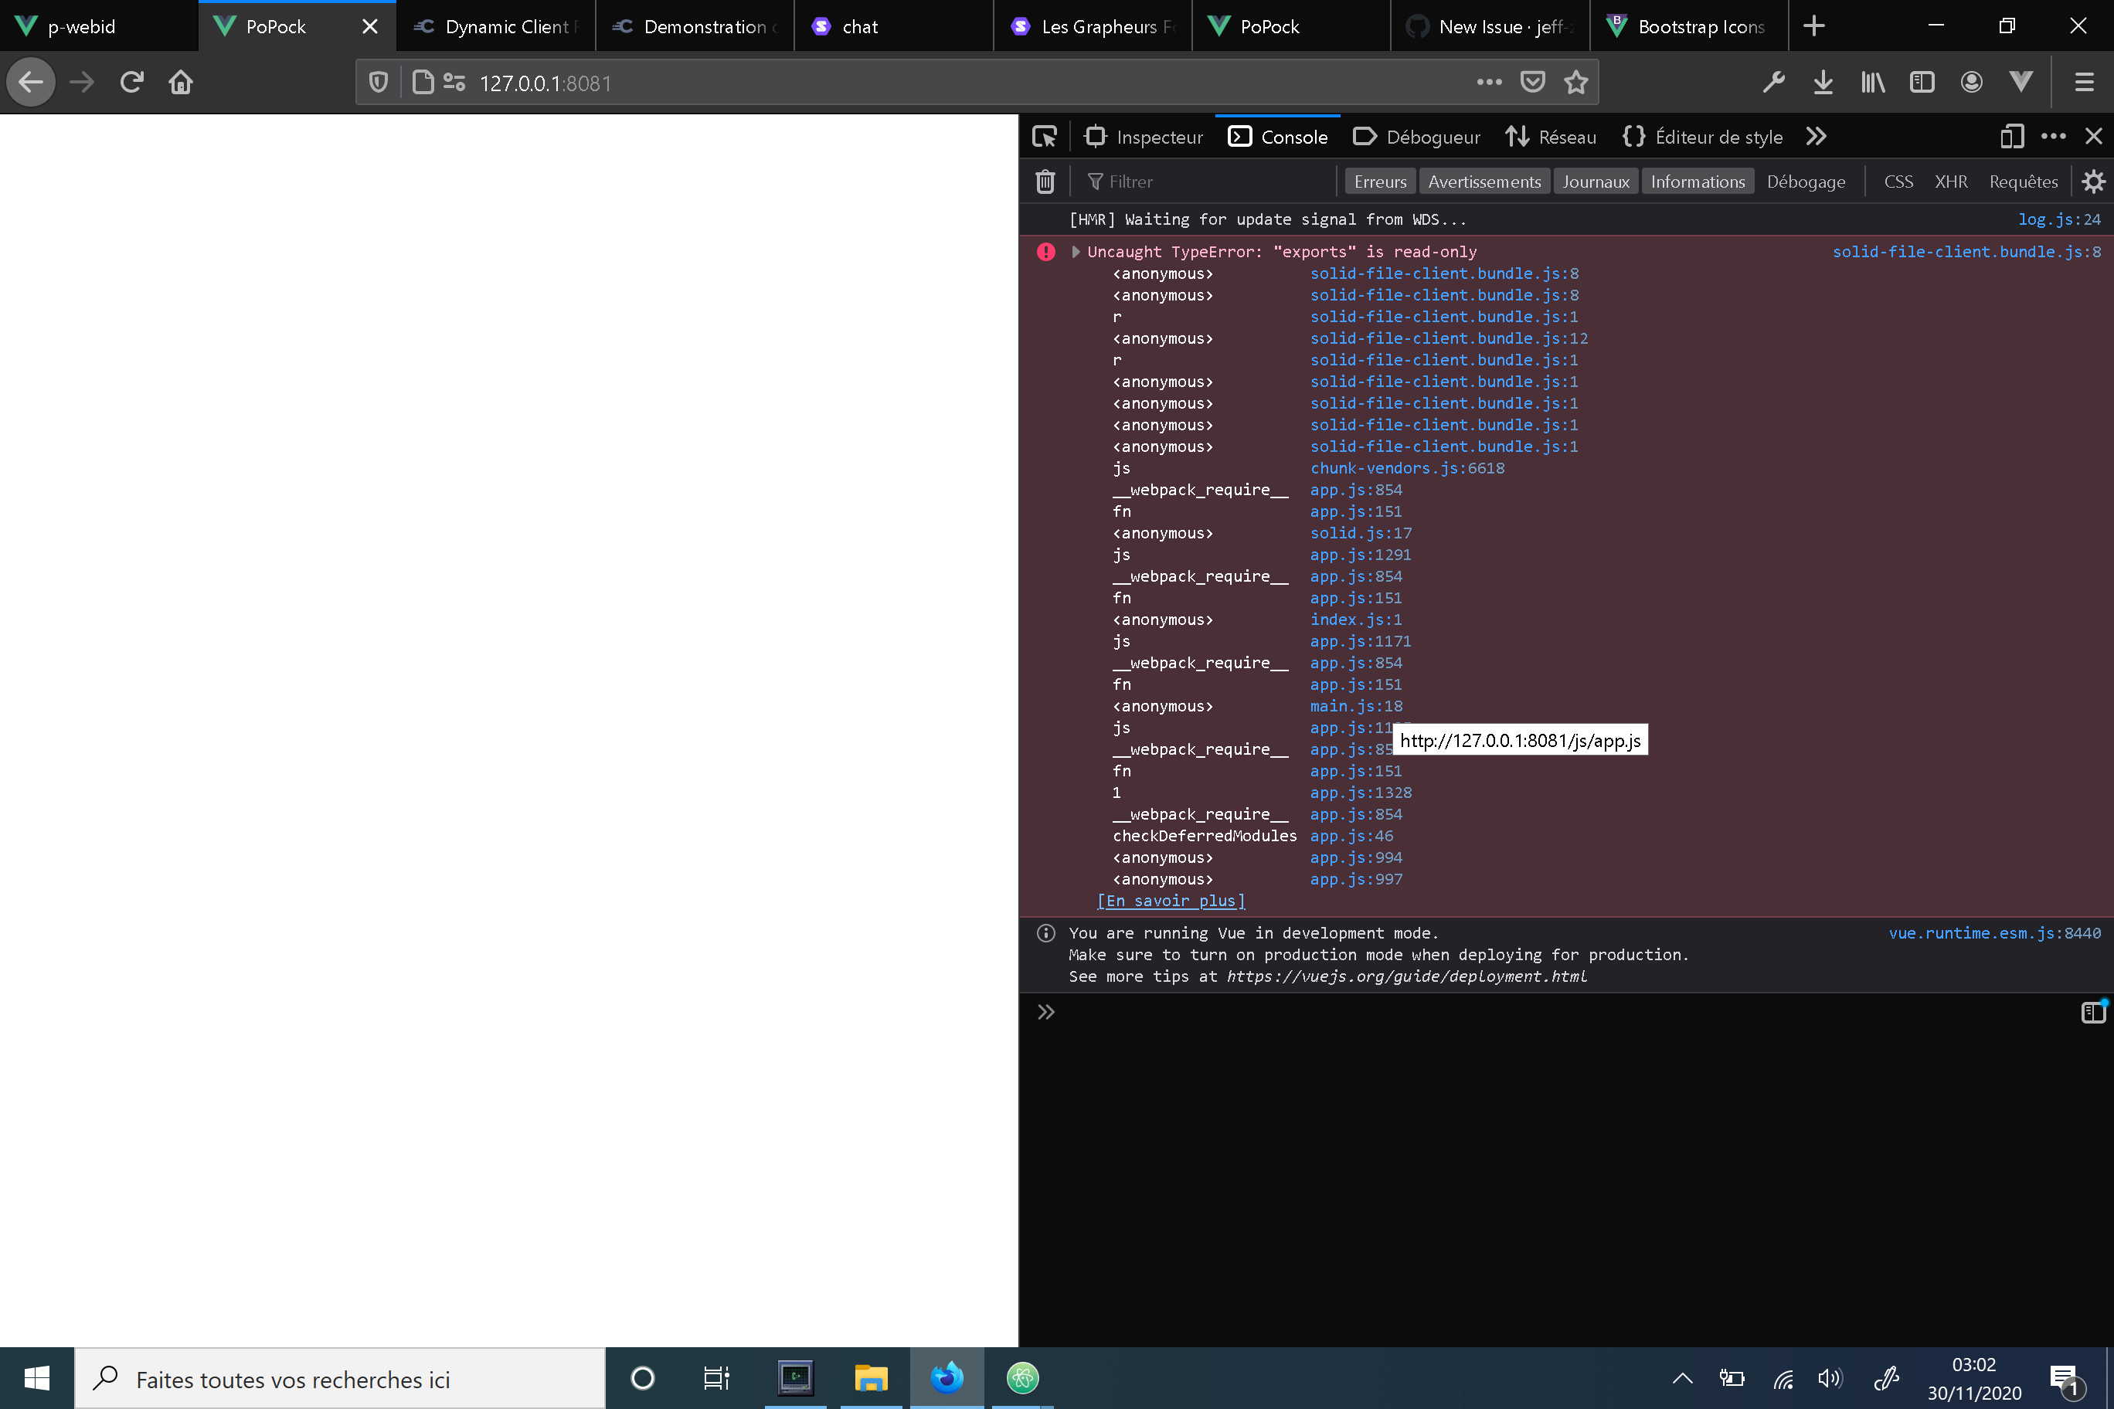The height and width of the screenshot is (1409, 2114).
Task: Toggle responsive design mode in DevTools
Action: tap(2011, 136)
